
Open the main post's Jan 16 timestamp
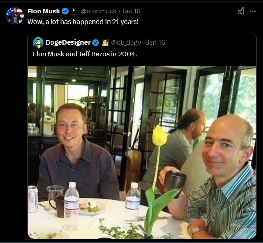(x=131, y=11)
